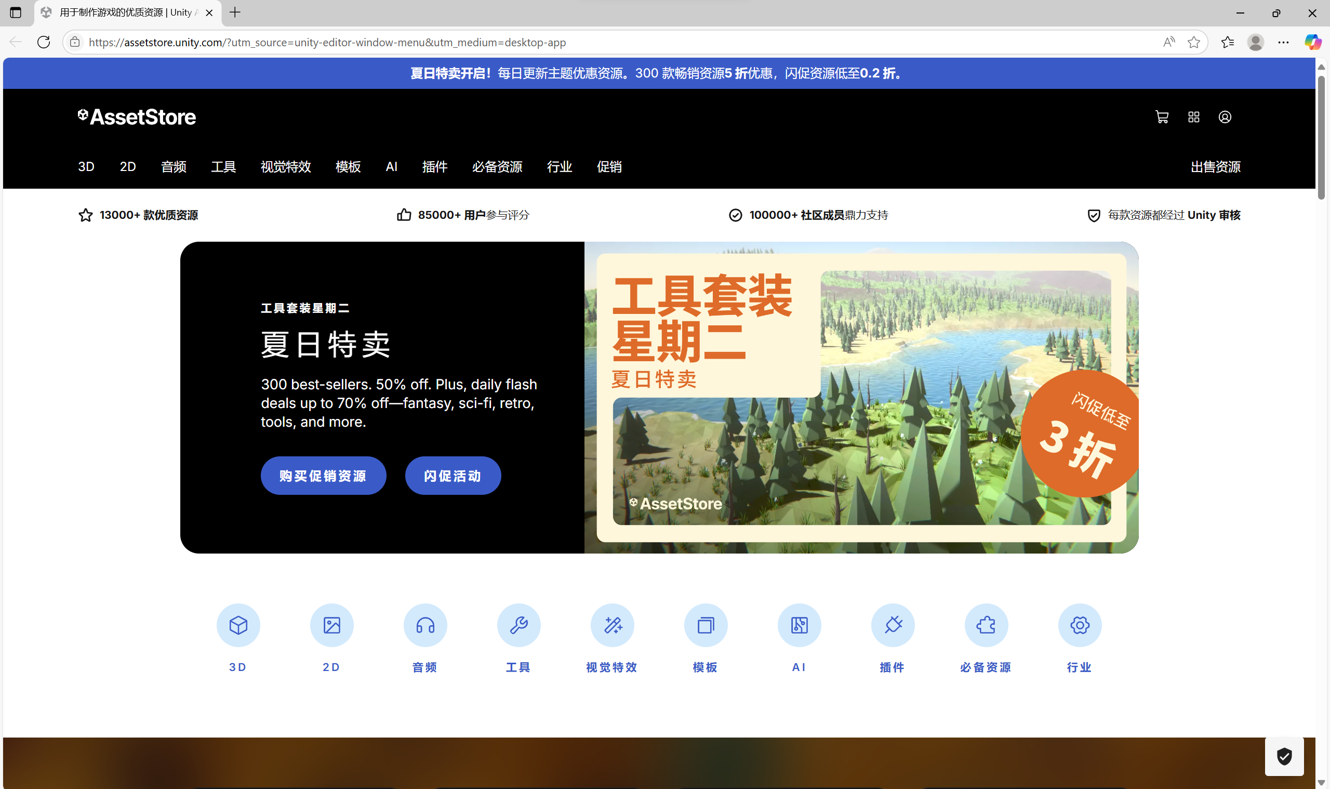This screenshot has width=1330, height=789.
Task: Open the Read aloud icon in address bar
Action: tap(1168, 42)
